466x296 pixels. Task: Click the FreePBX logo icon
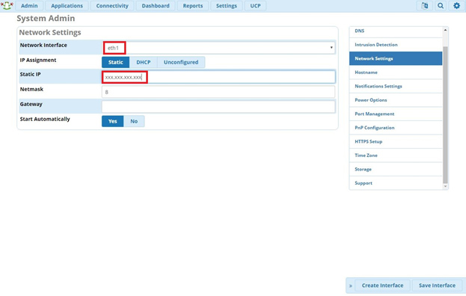(7, 5)
